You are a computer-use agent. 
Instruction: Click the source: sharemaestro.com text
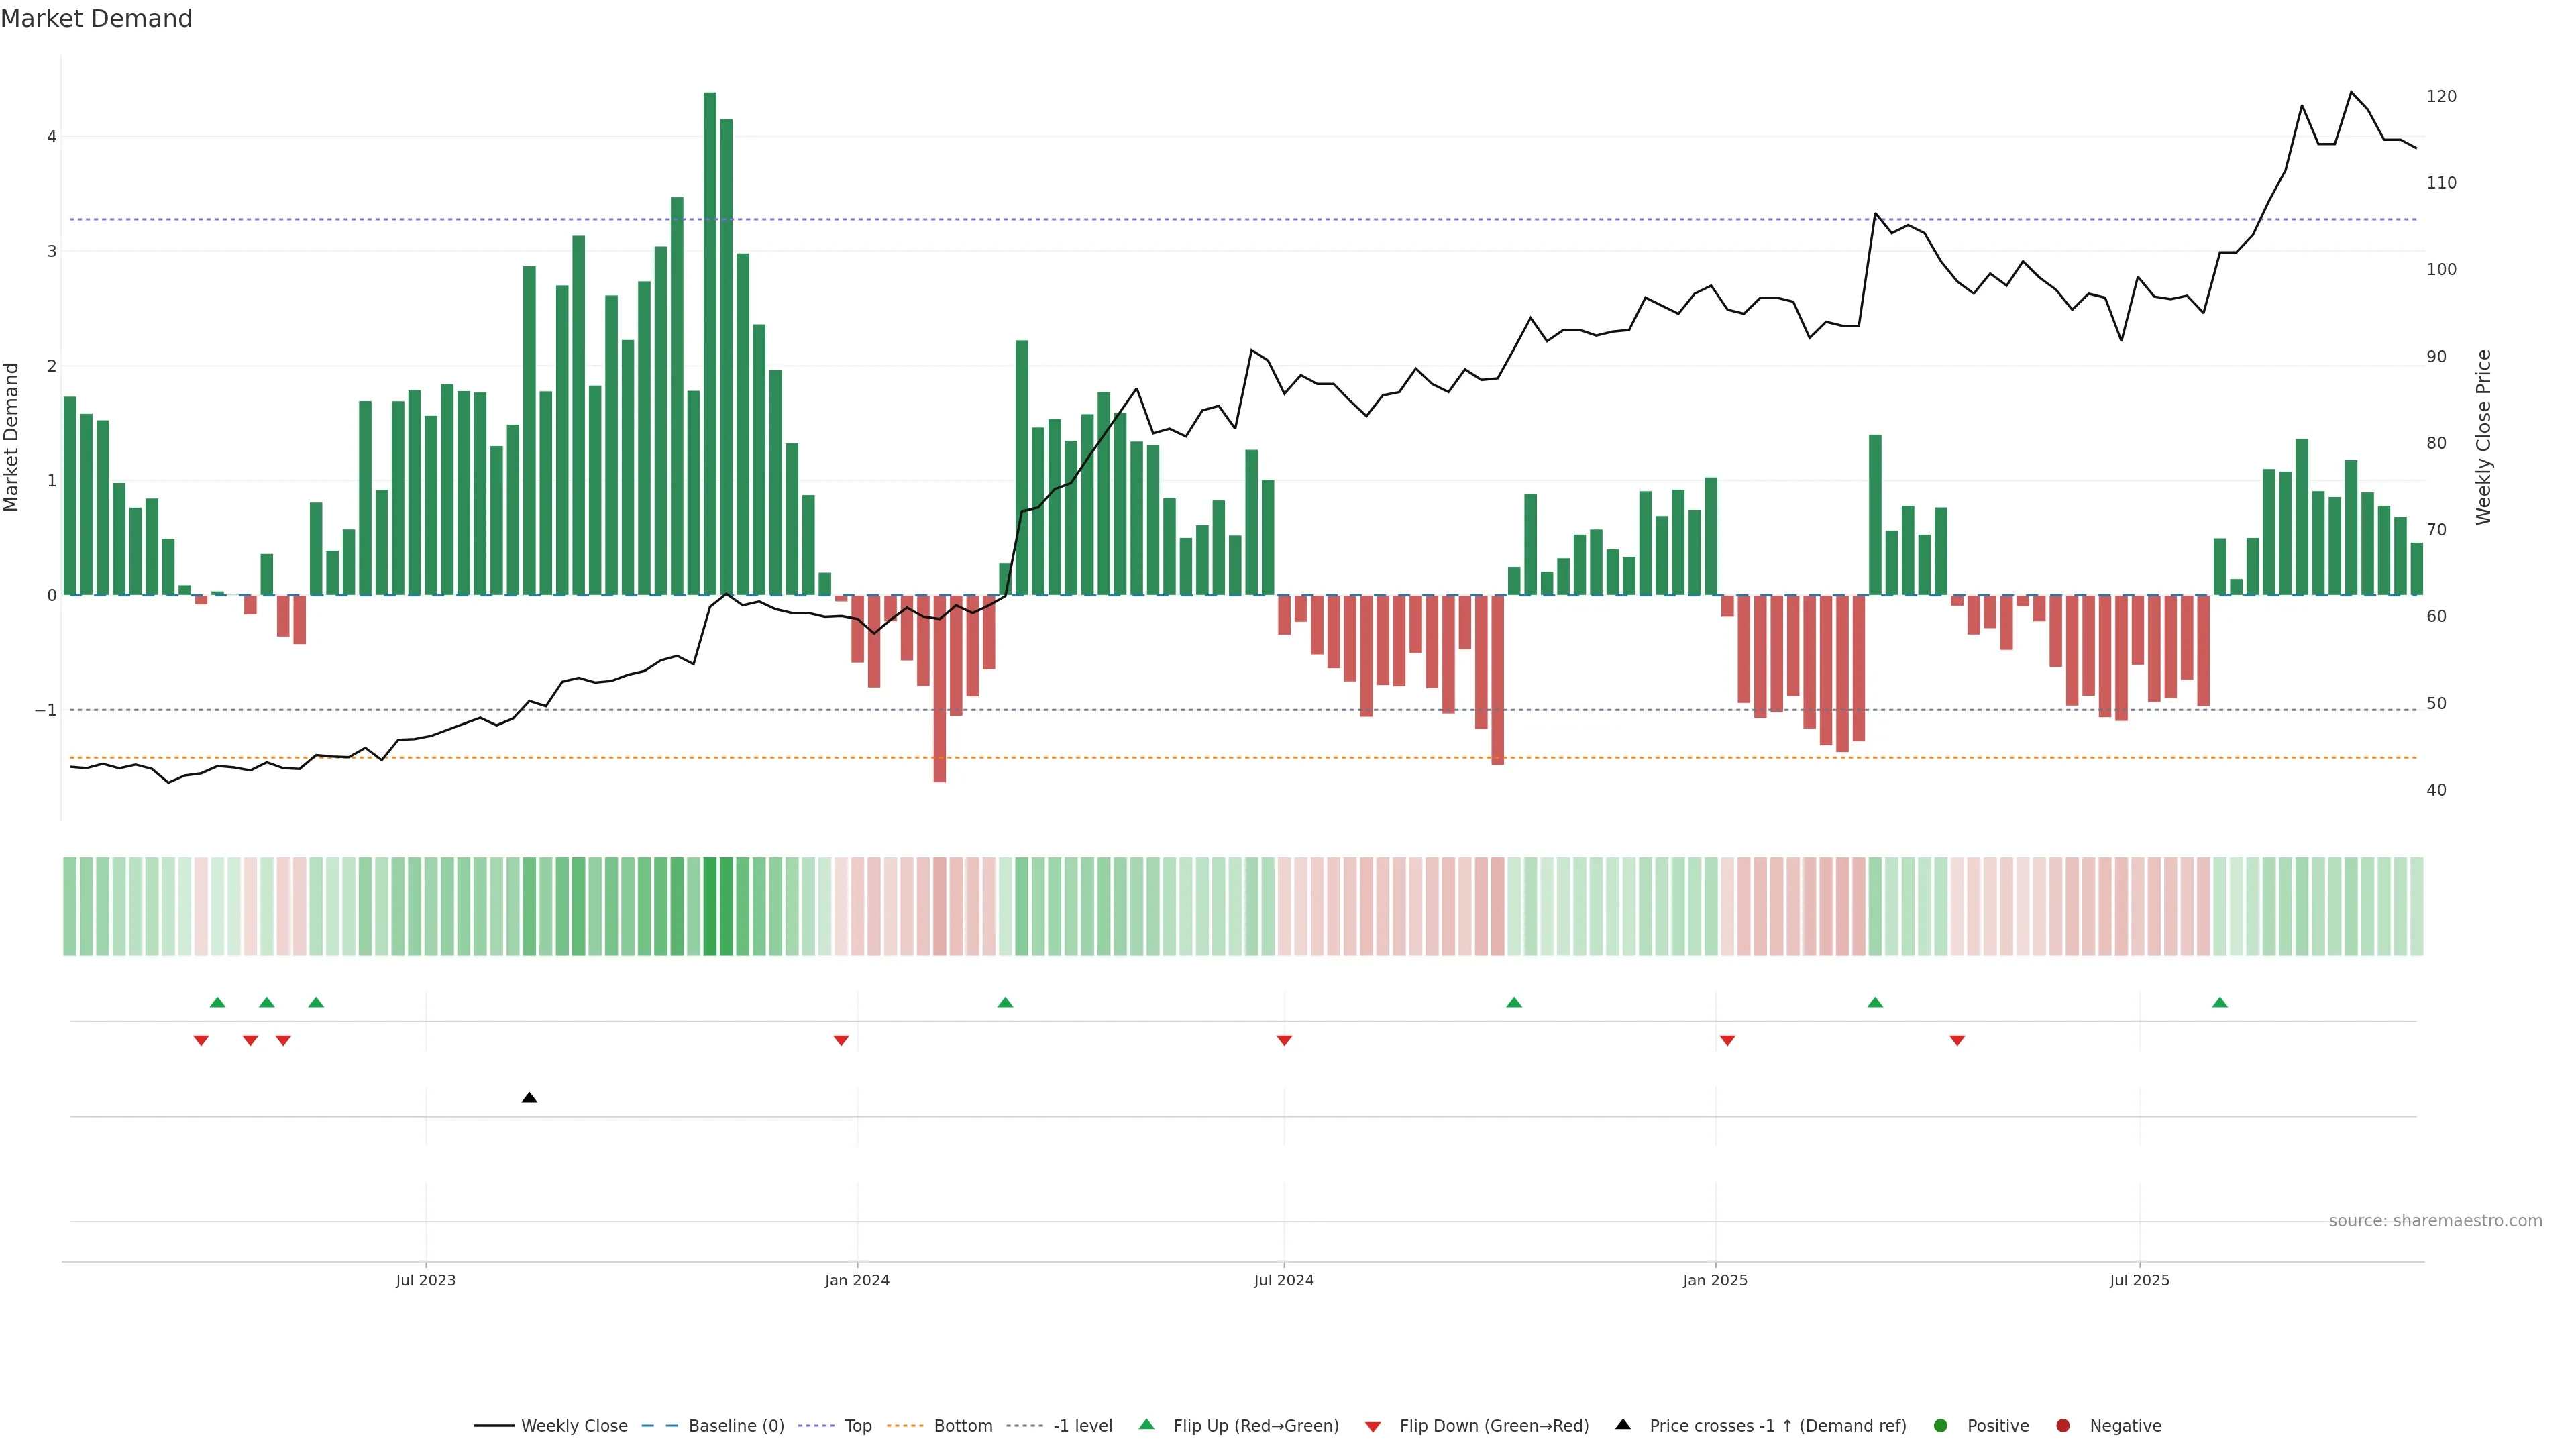point(2435,1221)
